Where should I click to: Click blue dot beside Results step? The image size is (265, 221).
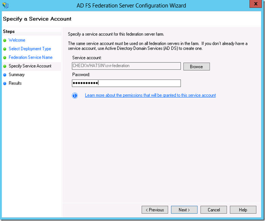click(5, 83)
